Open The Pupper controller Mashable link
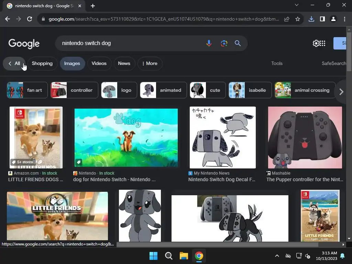This screenshot has width=352, height=264. click(305, 179)
